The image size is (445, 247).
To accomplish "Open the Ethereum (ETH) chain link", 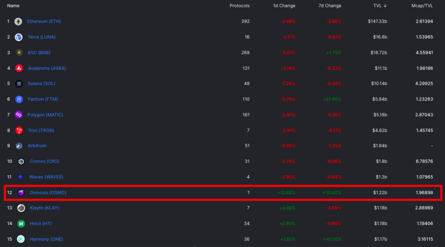I will pos(44,21).
